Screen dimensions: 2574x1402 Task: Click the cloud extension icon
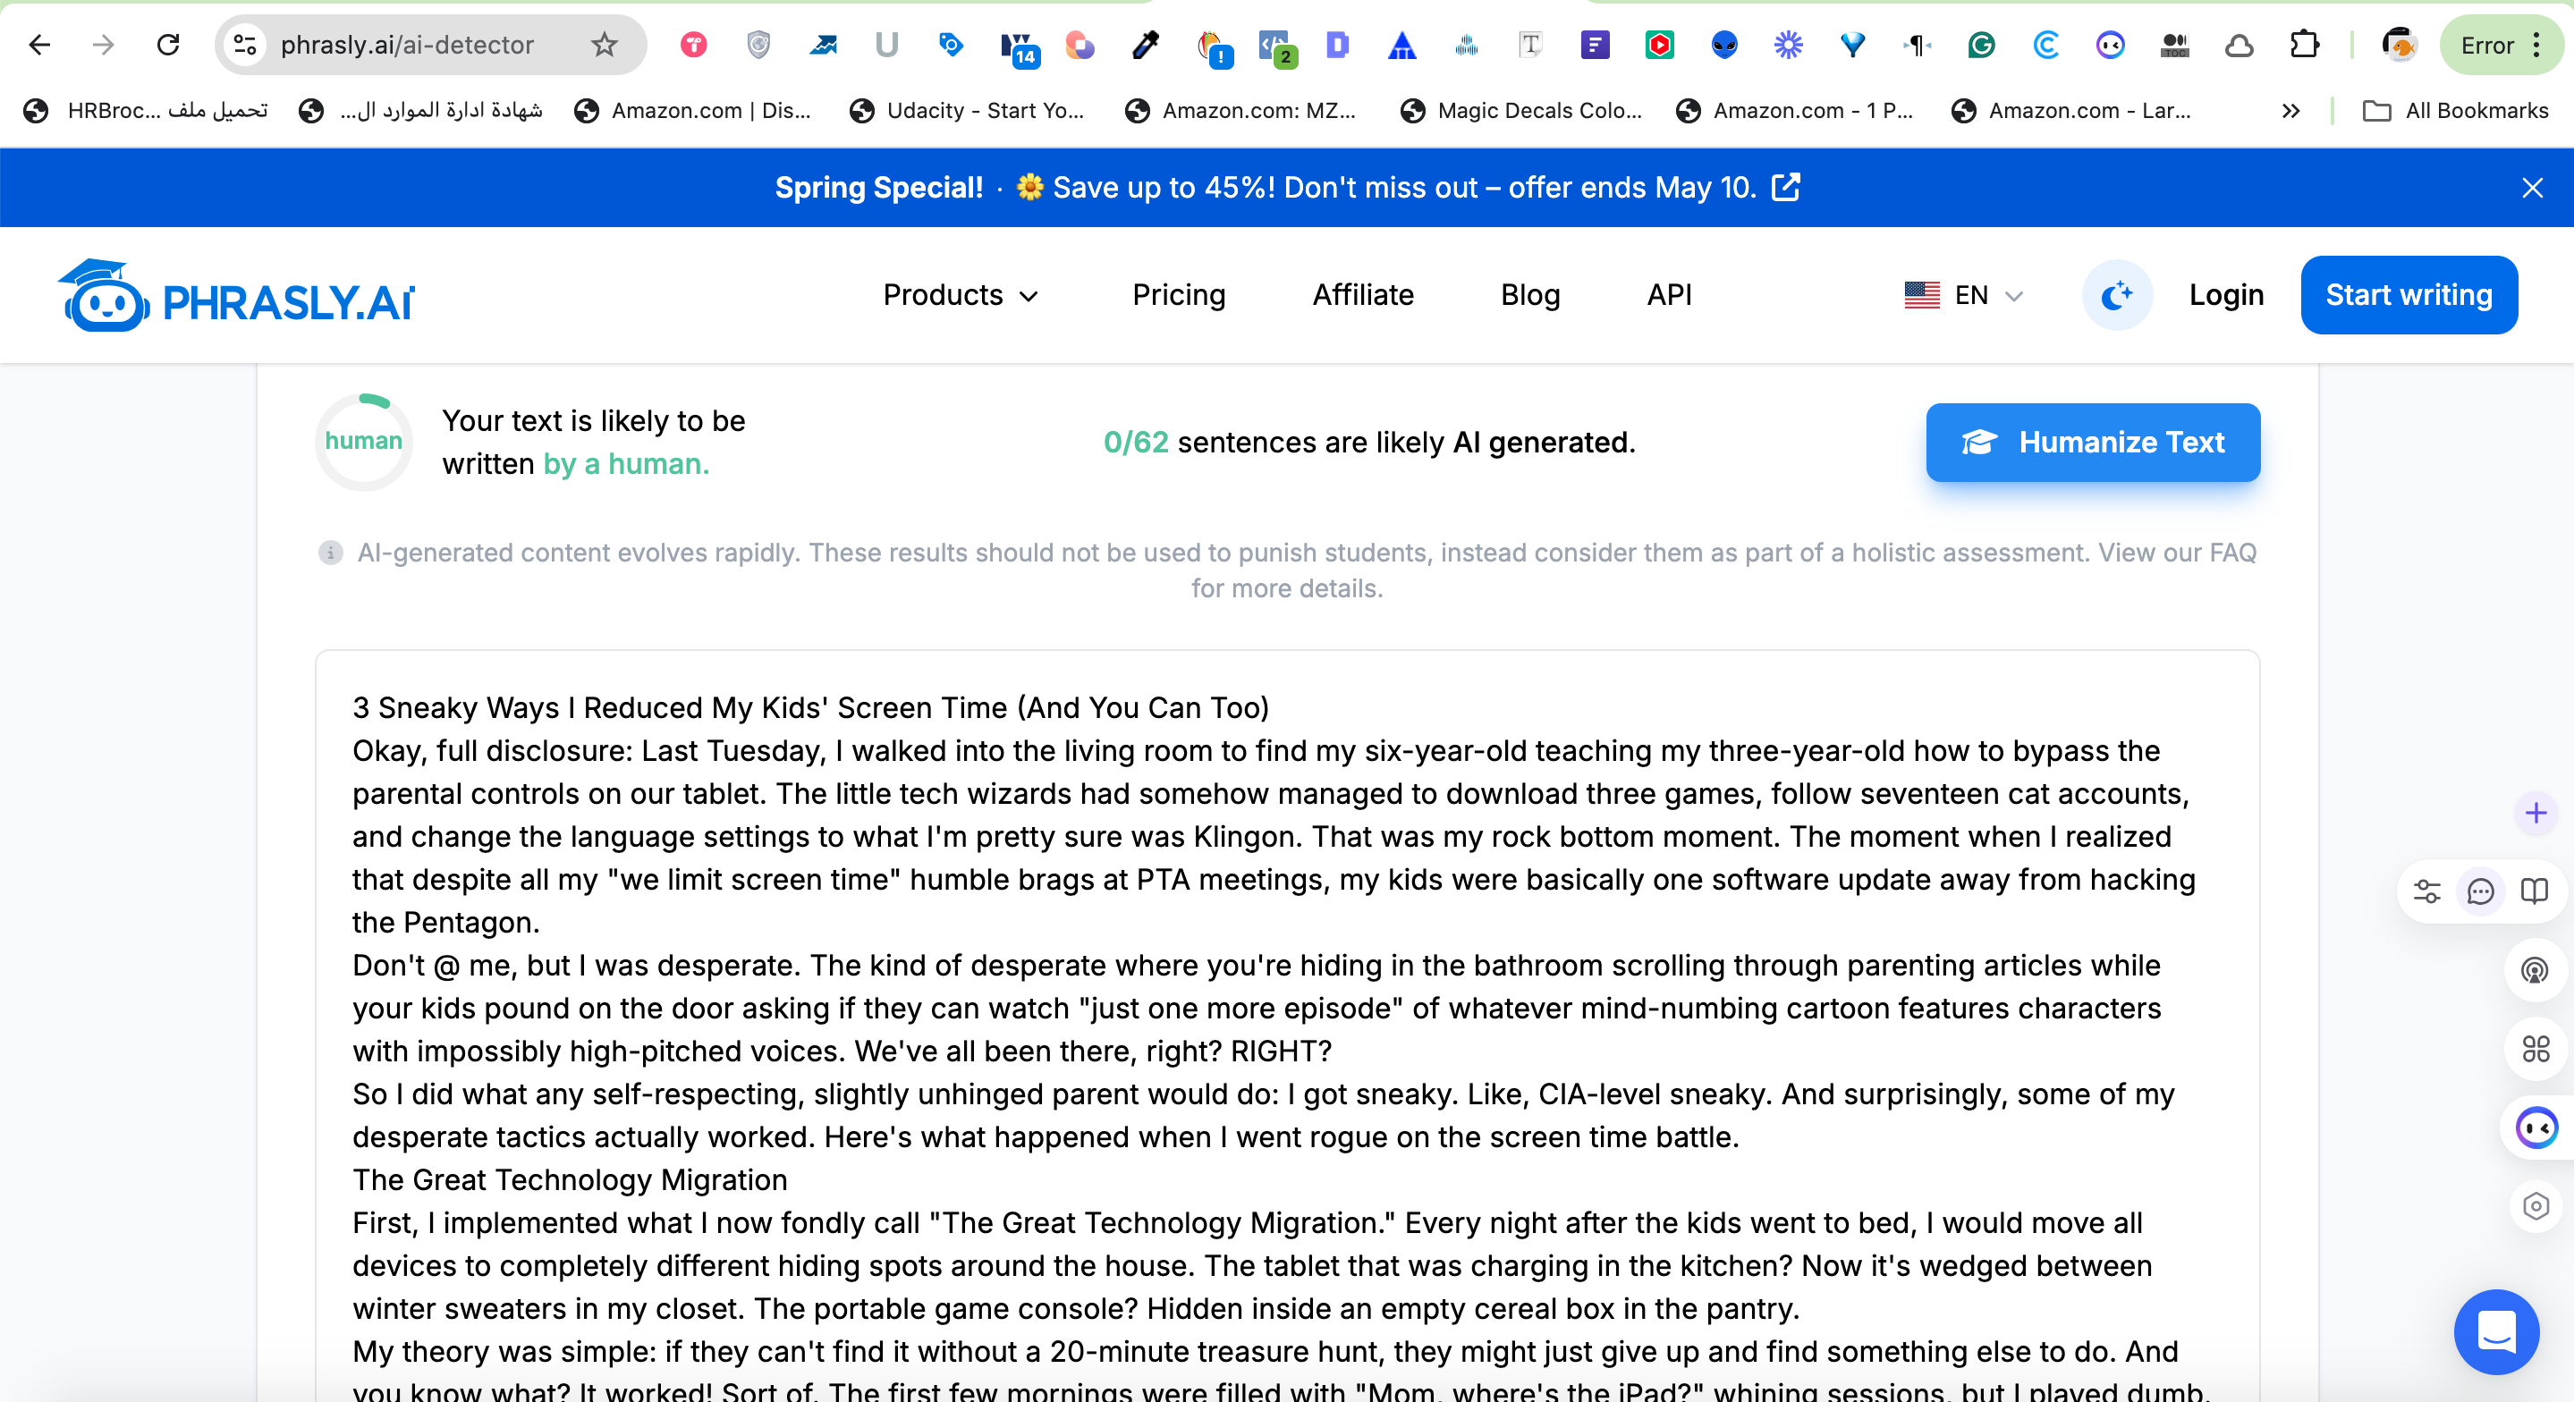(2240, 45)
